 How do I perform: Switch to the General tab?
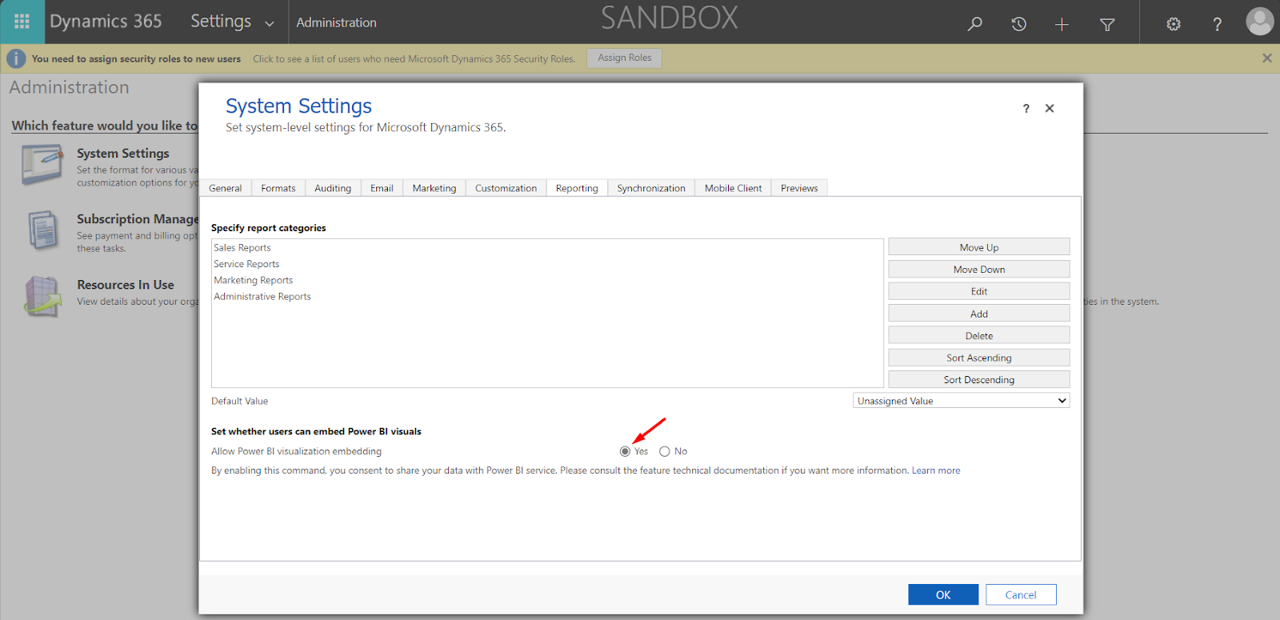point(225,188)
